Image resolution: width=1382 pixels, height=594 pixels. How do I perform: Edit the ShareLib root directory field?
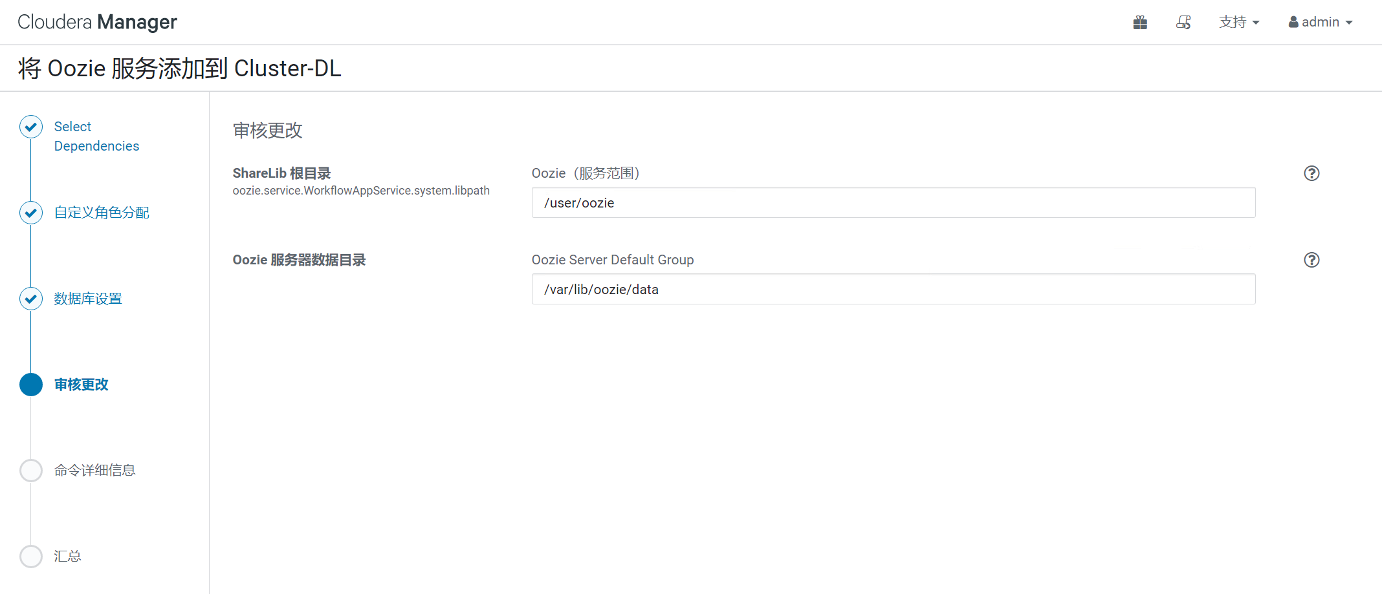(894, 203)
